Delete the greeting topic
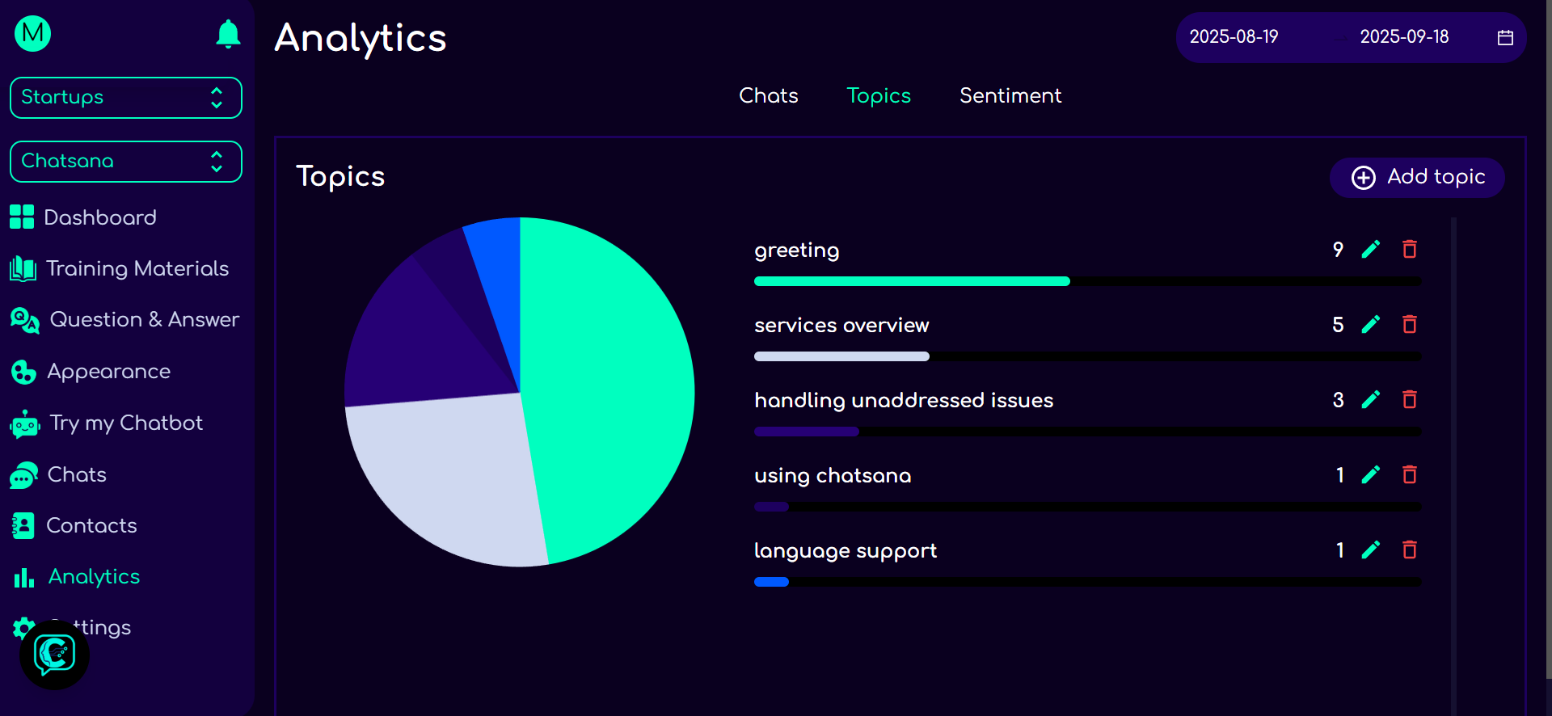The image size is (1552, 716). (1409, 250)
